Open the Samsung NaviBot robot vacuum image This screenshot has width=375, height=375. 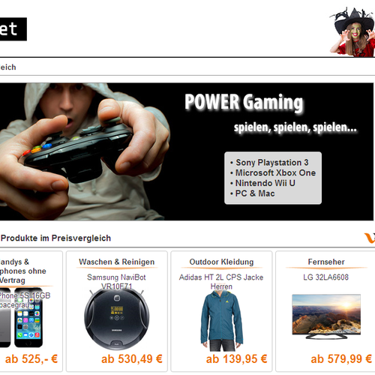pyautogui.click(x=117, y=319)
